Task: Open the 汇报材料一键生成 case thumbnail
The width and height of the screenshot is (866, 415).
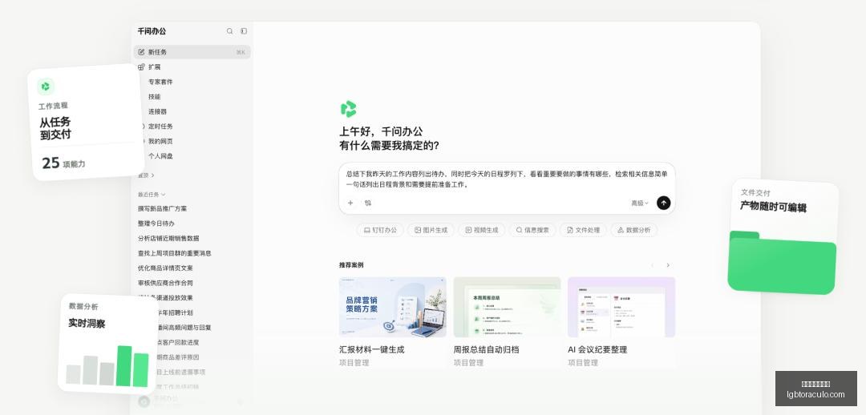Action: click(393, 307)
